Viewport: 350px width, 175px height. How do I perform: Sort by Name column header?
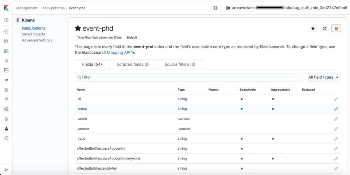click(x=81, y=90)
